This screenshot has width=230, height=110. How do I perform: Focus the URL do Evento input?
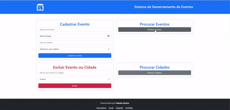(x=75, y=43)
